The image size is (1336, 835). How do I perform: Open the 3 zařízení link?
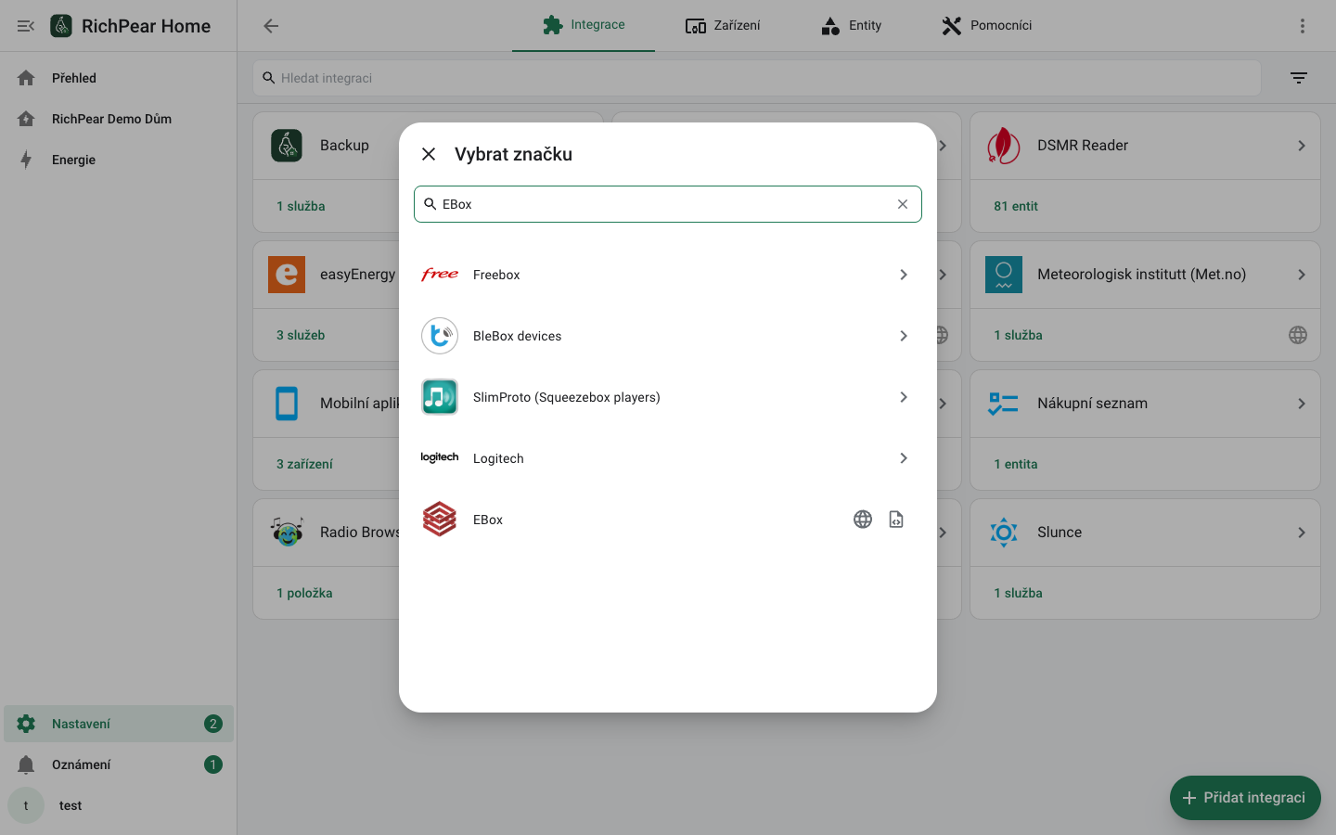pyautogui.click(x=304, y=464)
